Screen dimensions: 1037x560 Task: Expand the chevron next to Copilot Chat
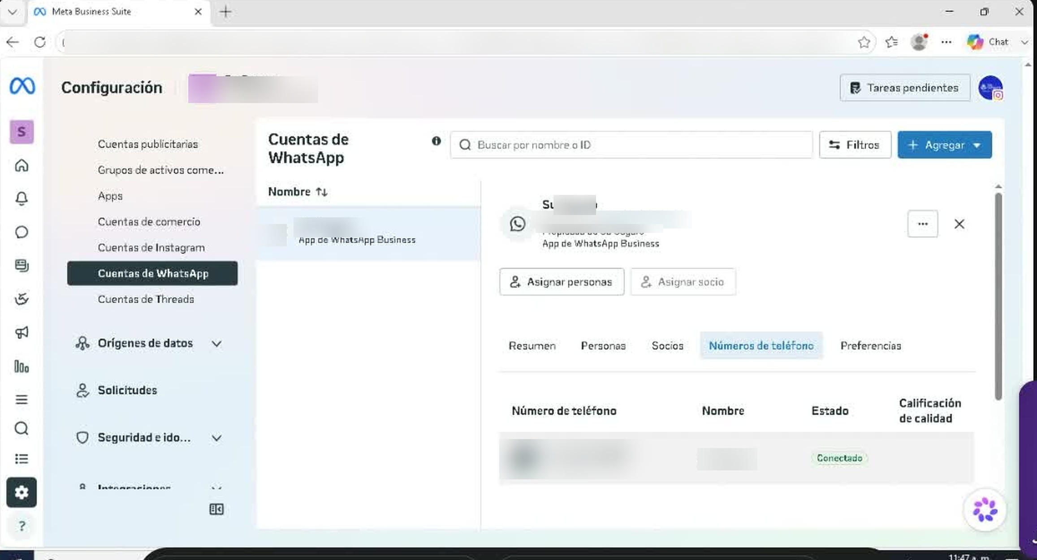[x=1024, y=42]
